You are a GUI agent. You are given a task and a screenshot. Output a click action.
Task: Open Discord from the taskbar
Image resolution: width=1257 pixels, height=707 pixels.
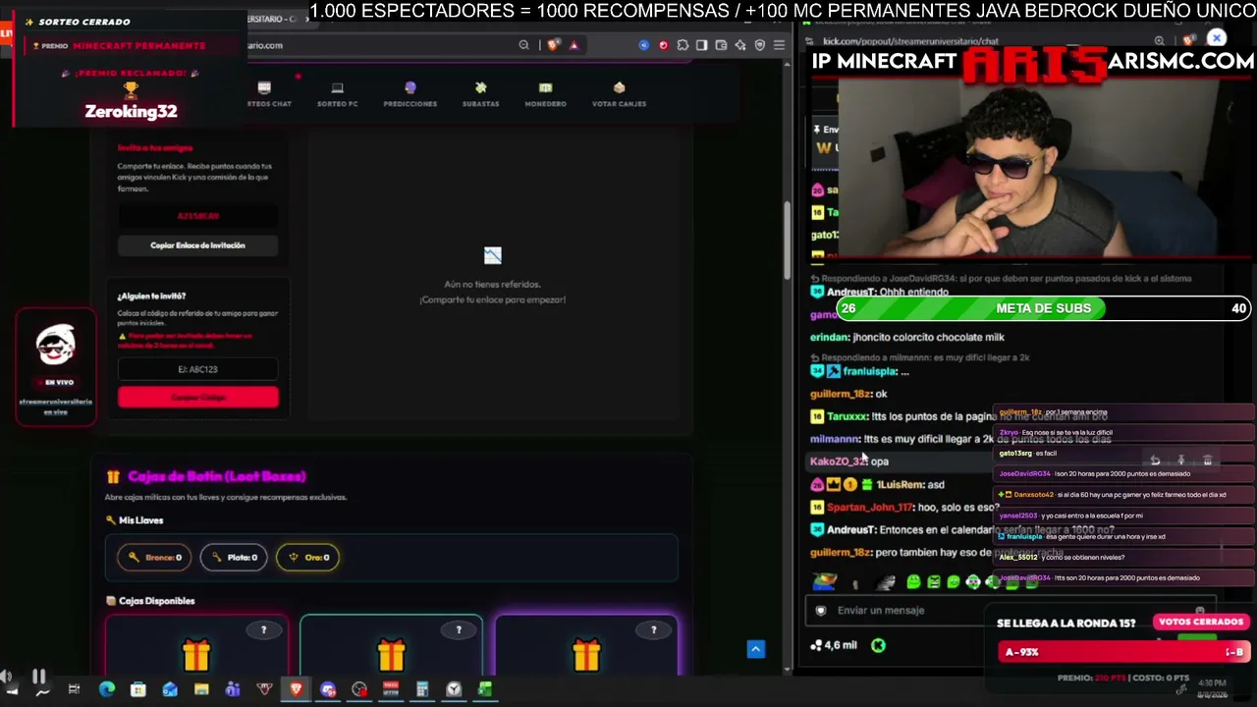[x=328, y=690]
